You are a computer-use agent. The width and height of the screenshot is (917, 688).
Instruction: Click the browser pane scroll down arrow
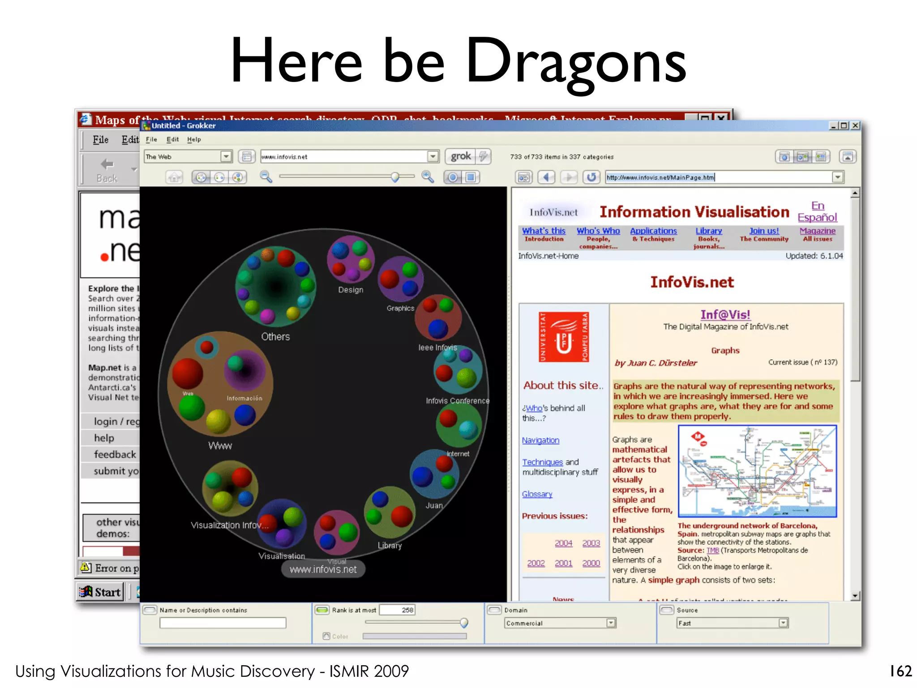tap(855, 596)
